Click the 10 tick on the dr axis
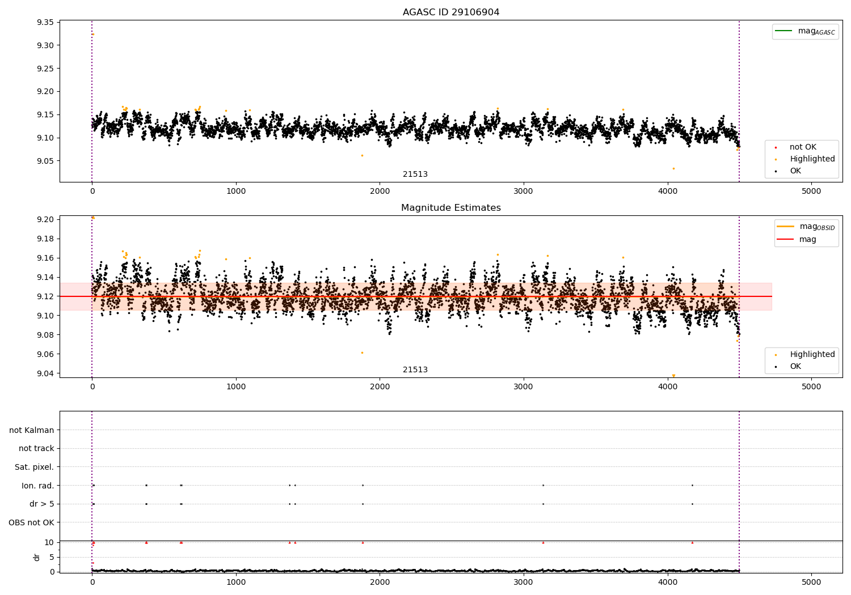This screenshot has width=851, height=595. (x=49, y=542)
